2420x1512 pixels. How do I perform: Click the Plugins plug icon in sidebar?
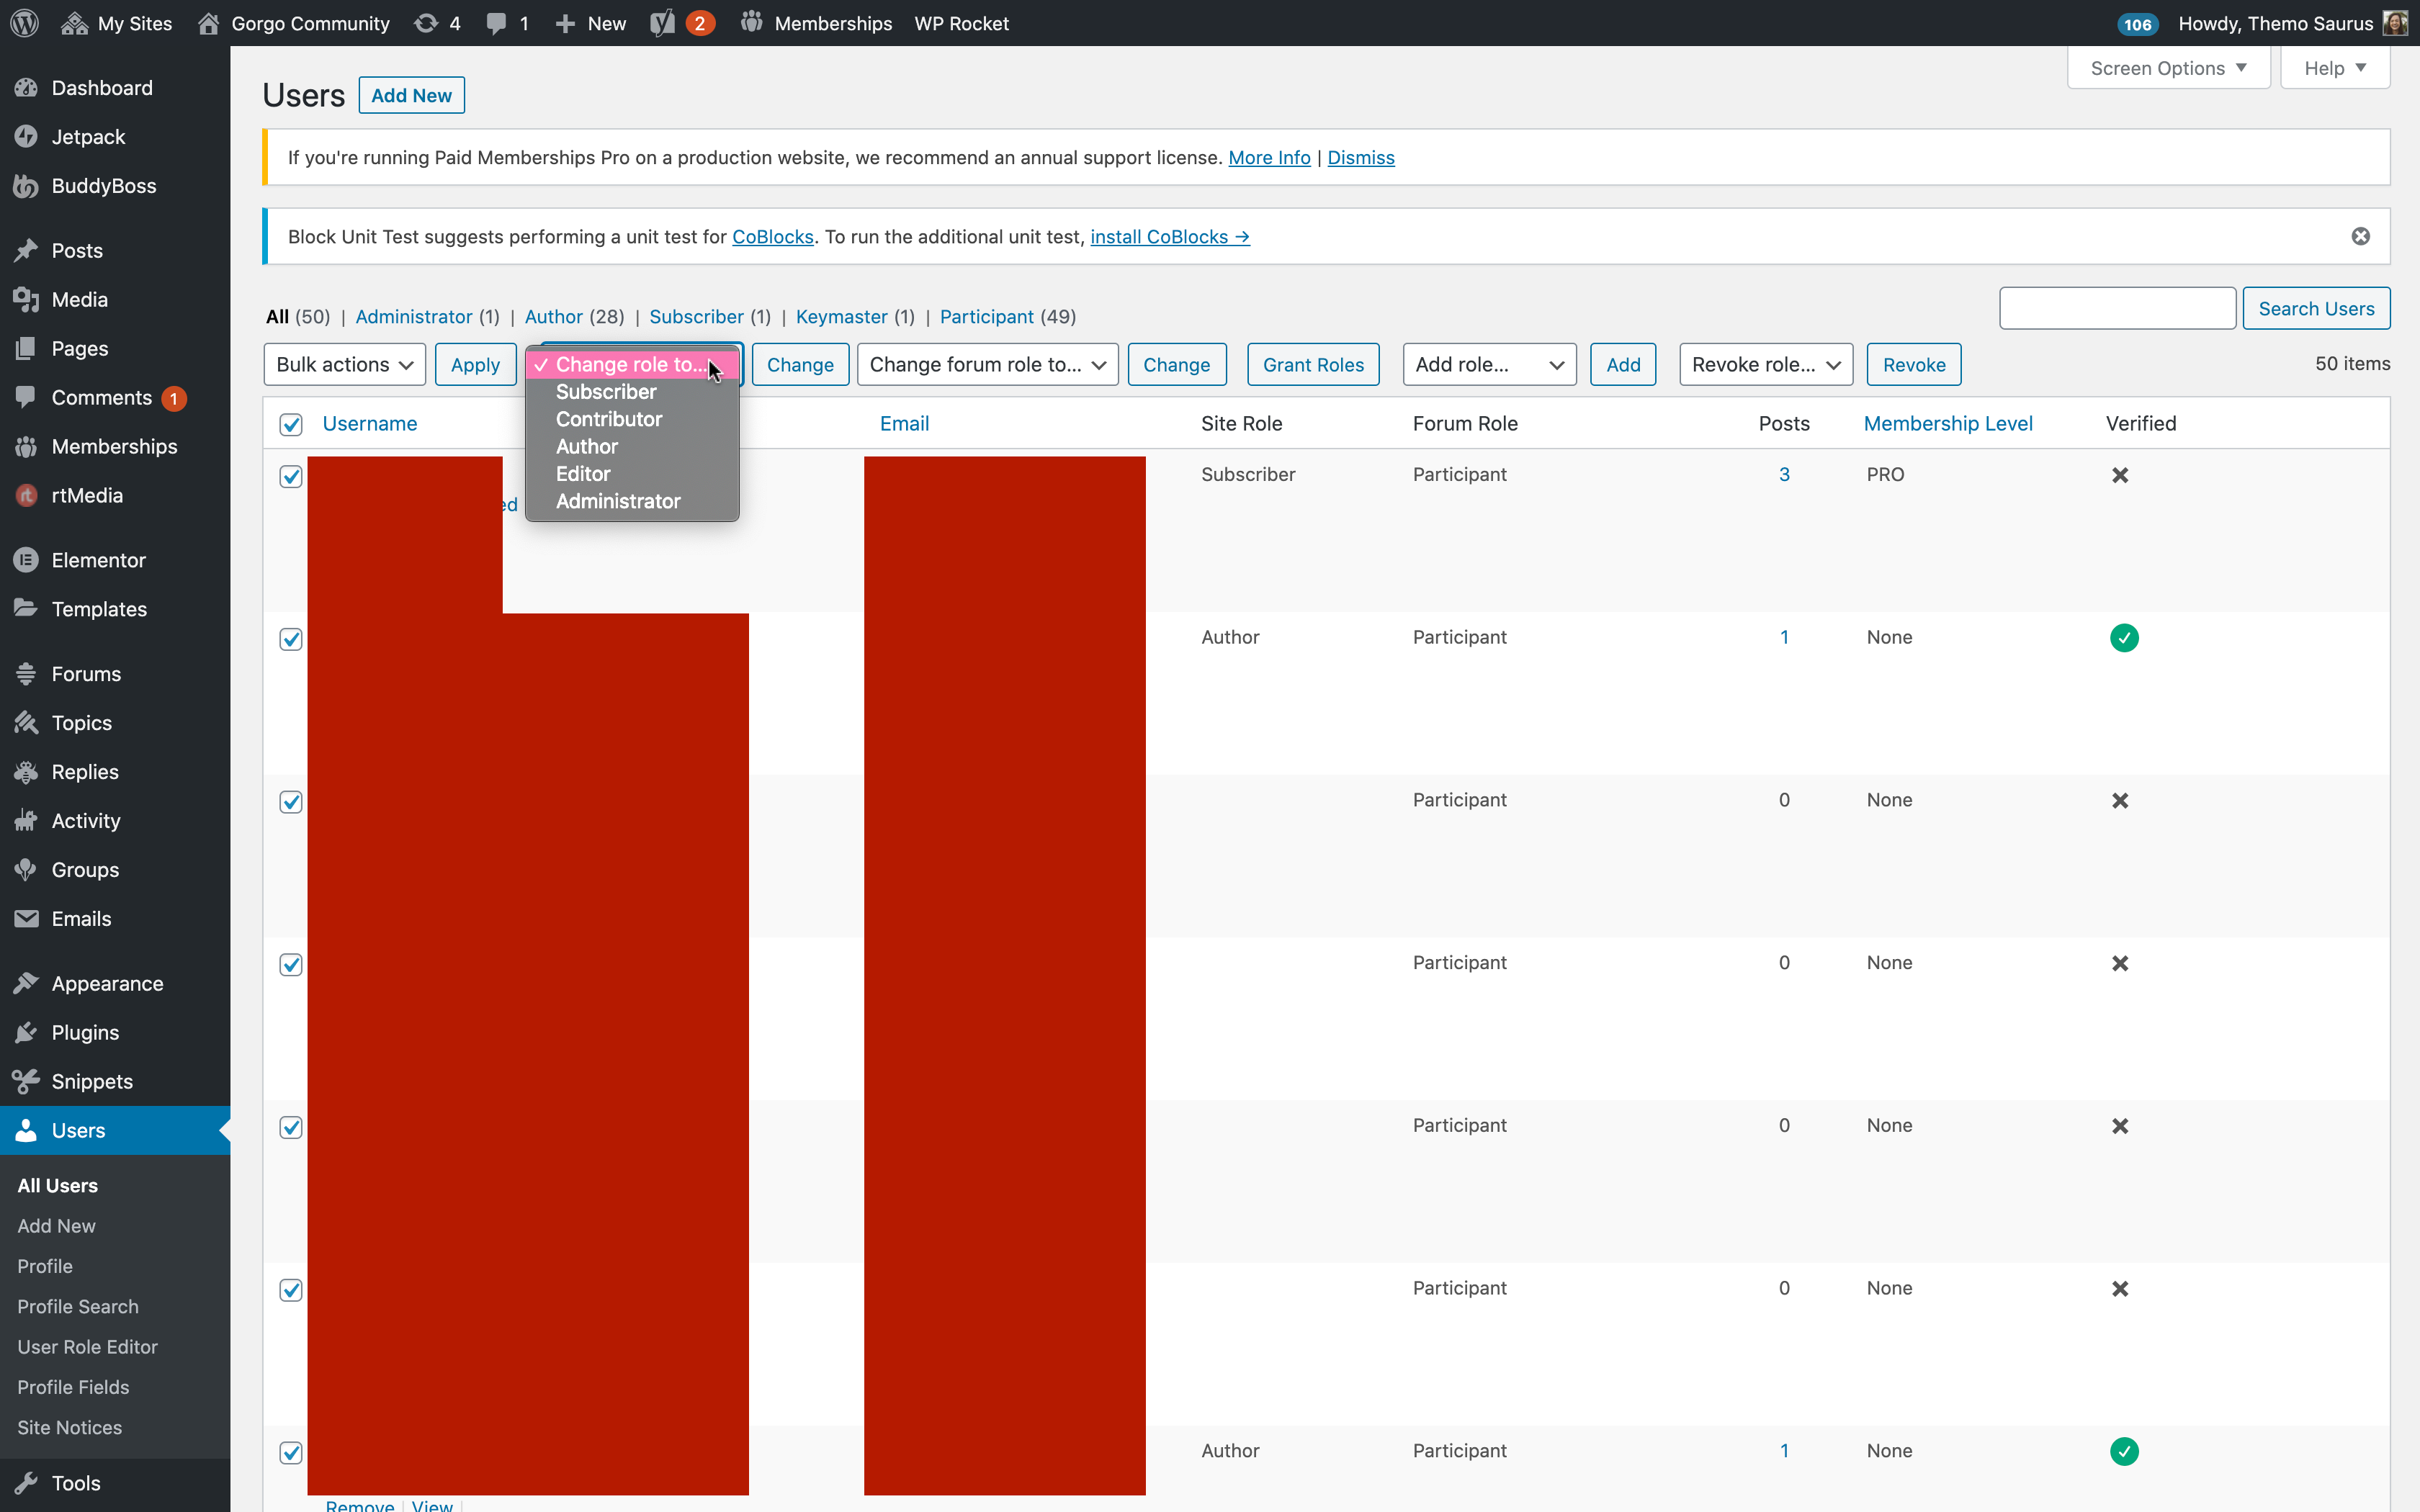pyautogui.click(x=26, y=1032)
